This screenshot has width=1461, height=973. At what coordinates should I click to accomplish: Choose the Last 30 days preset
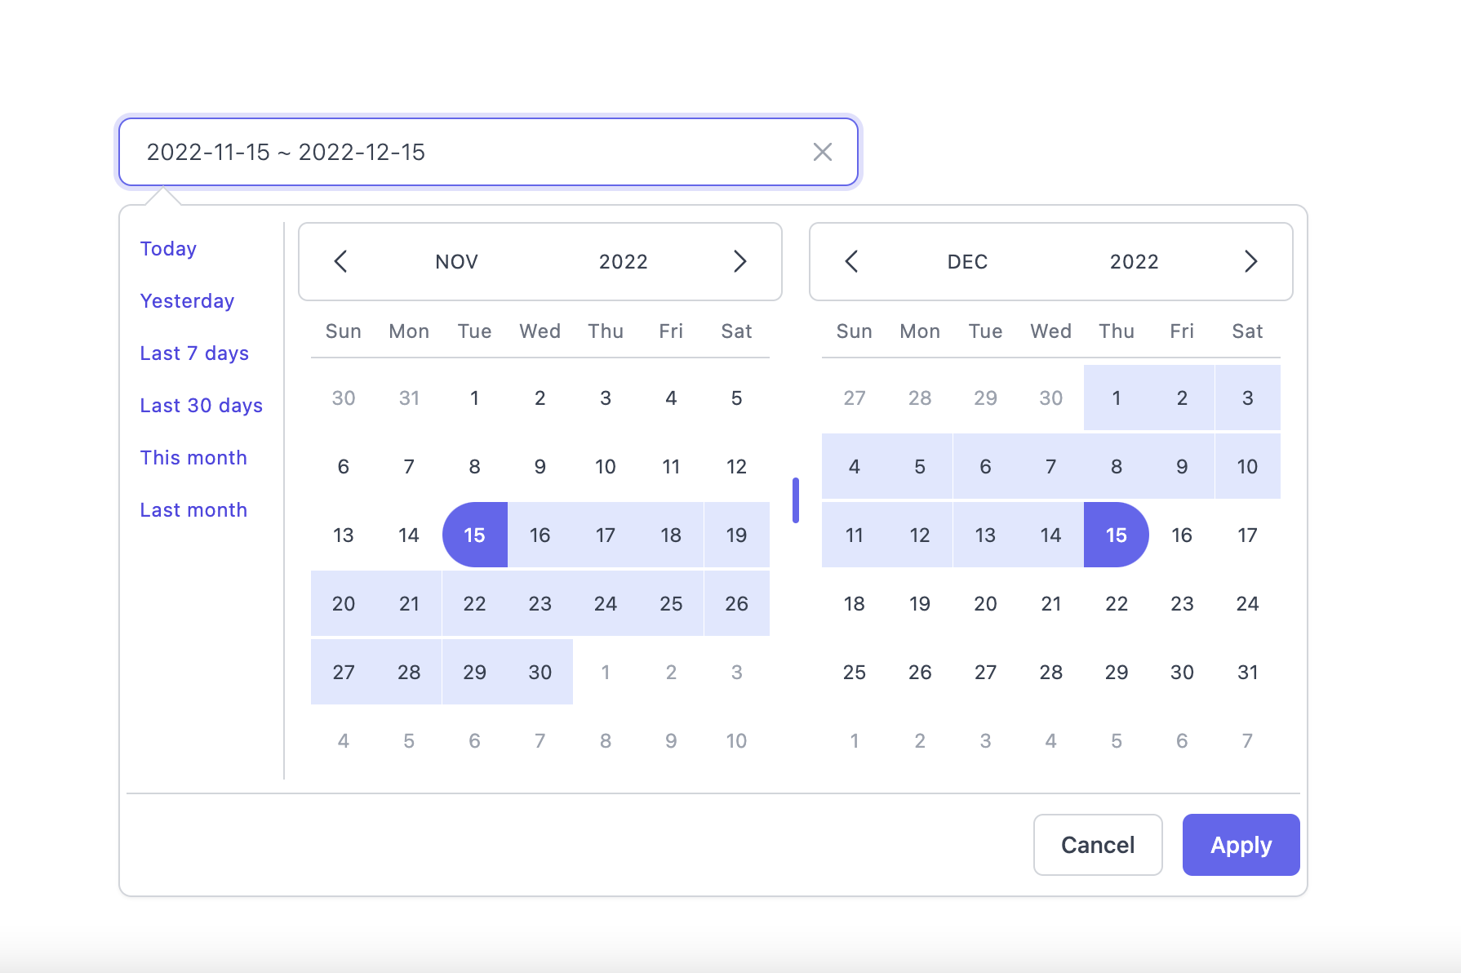(201, 405)
